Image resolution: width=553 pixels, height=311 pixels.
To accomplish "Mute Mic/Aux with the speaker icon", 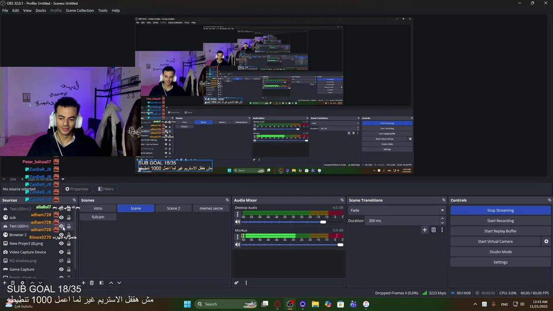I will (x=237, y=244).
